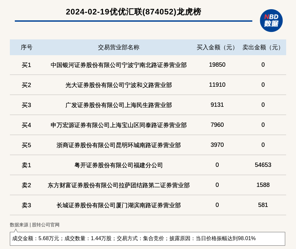This screenshot has width=296, height=249.
Task: Click buy amount 3970
Action: [x=217, y=145]
